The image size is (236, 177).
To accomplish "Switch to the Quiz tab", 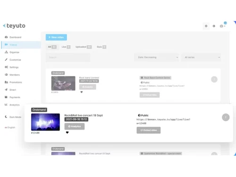I will [101, 47].
